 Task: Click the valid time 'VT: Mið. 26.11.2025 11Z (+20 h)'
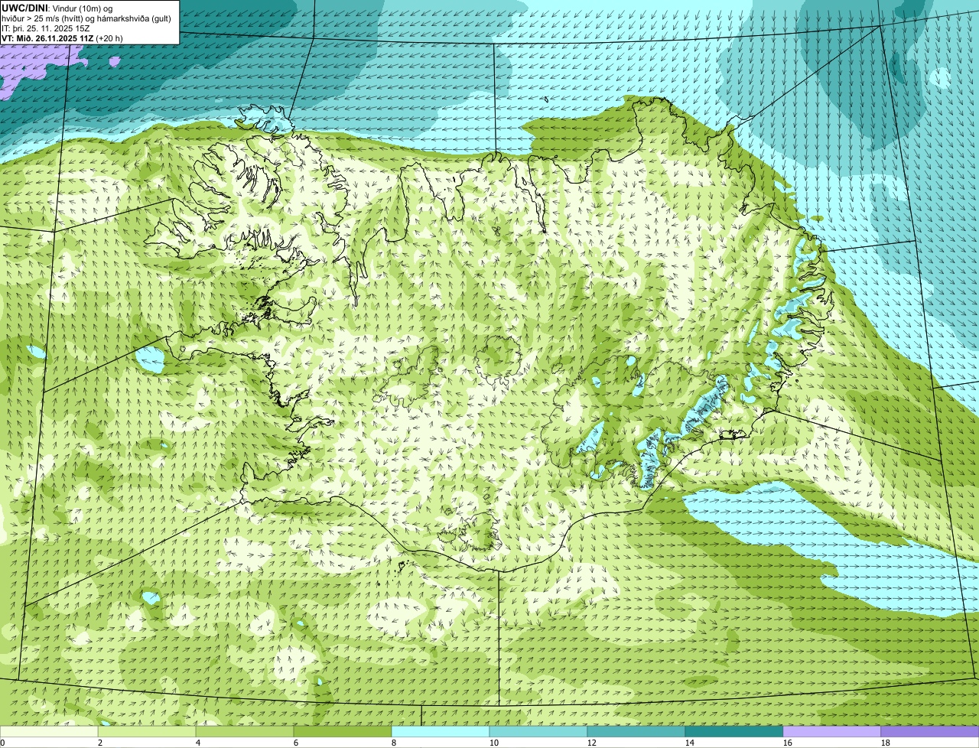tap(62, 38)
